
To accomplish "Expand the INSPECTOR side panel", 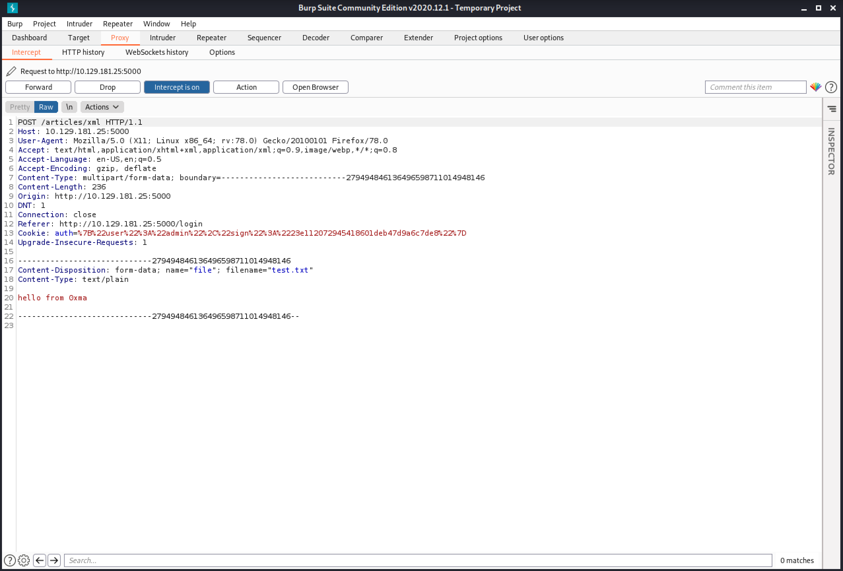I will [831, 151].
